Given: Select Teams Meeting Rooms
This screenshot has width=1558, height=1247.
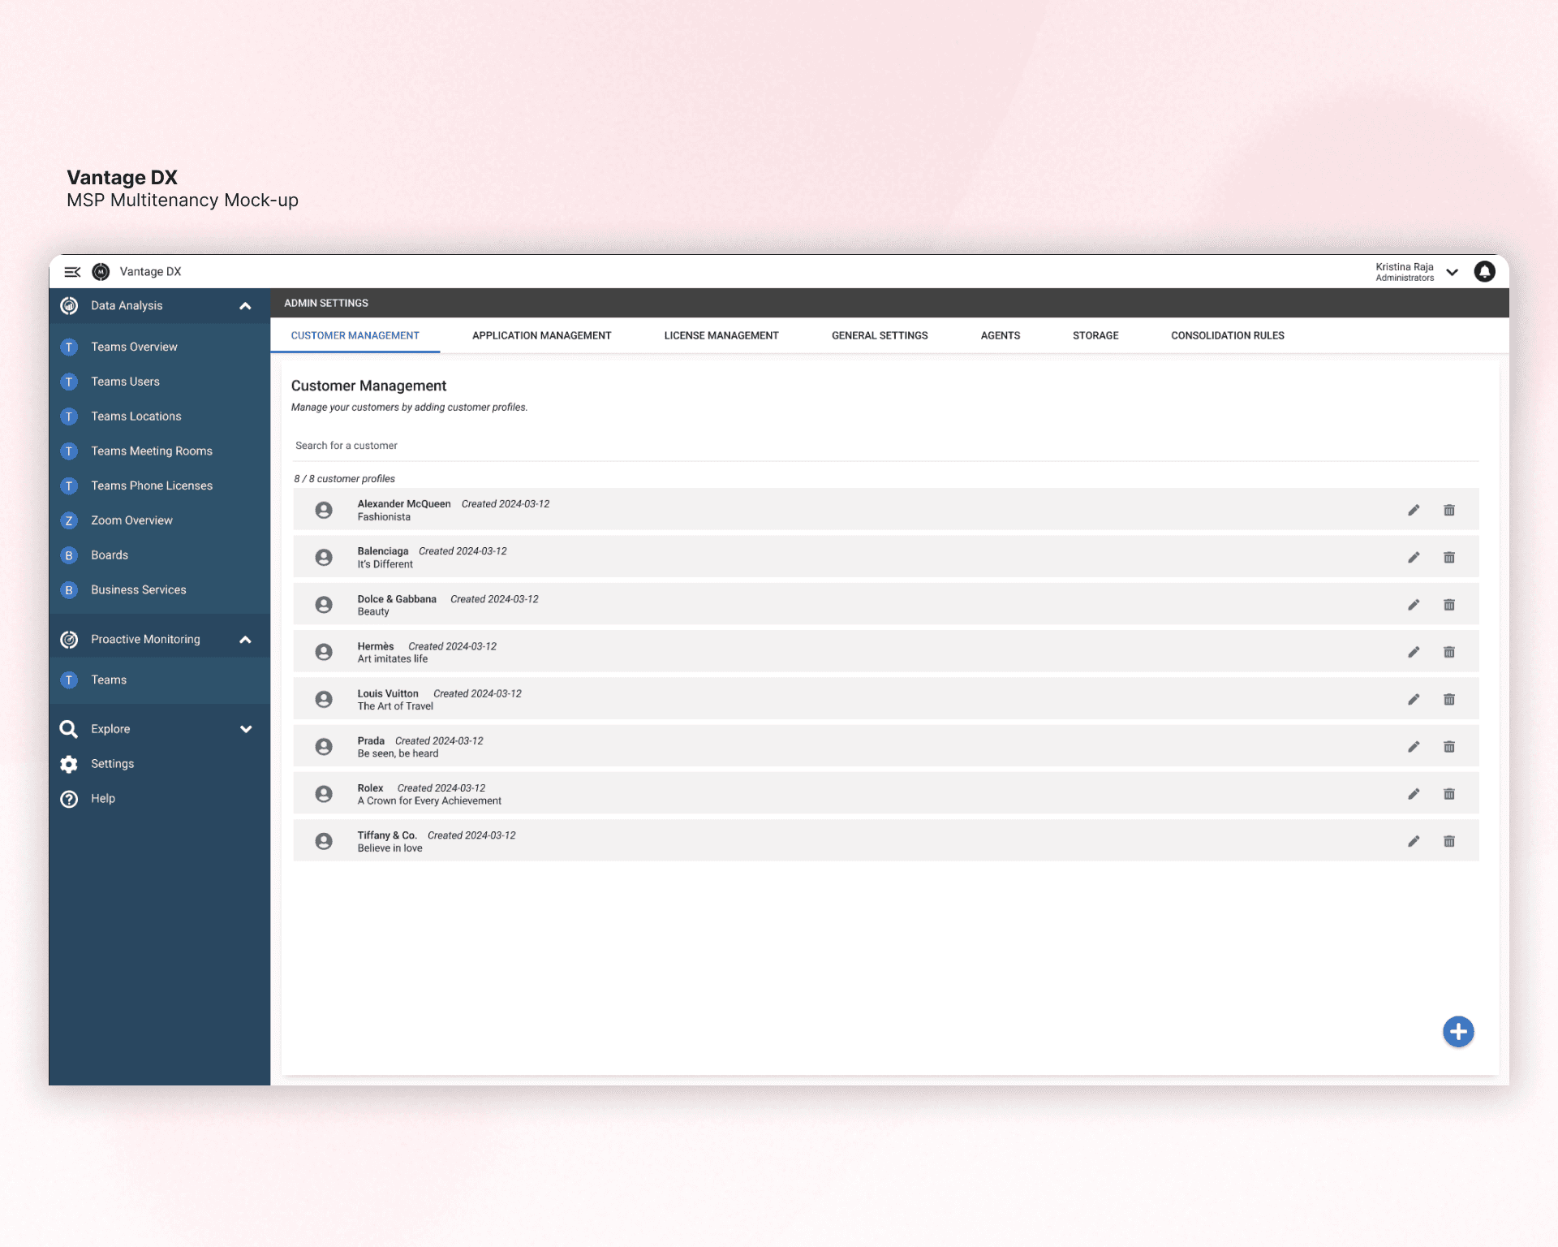Looking at the screenshot, I should [x=152, y=451].
